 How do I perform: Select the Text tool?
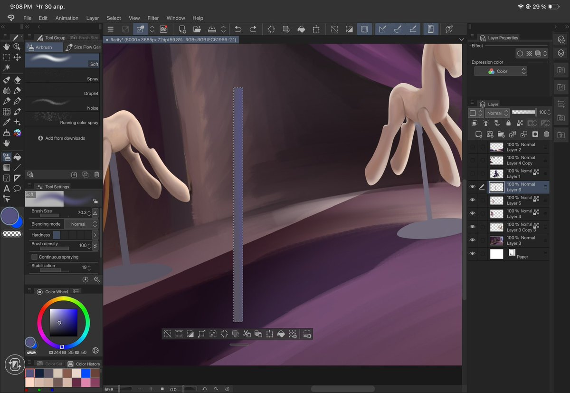[x=7, y=188]
